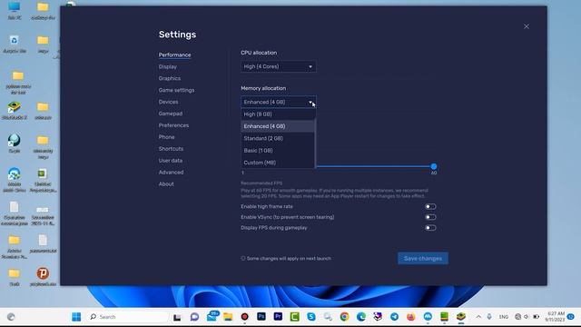Viewport: 581px width, 327px height.
Task: Open Telegram from the taskbar
Action: tap(394, 317)
